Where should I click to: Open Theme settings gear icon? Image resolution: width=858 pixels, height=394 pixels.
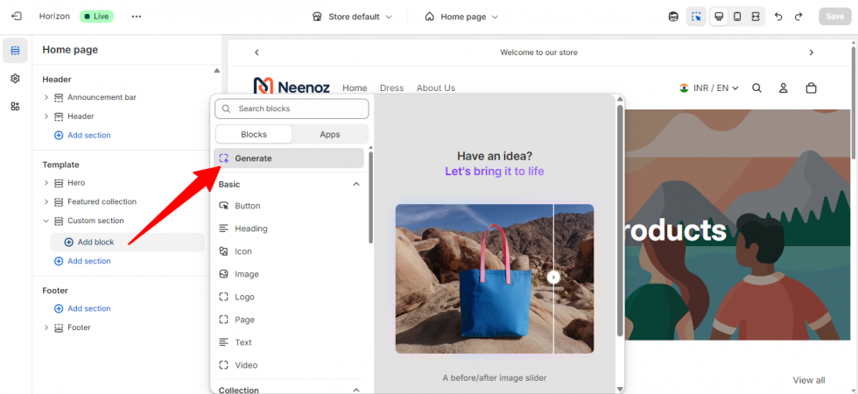click(x=15, y=79)
